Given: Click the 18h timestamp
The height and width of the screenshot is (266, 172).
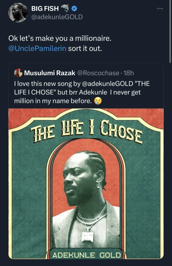Looking at the screenshot, I should [x=129, y=73].
